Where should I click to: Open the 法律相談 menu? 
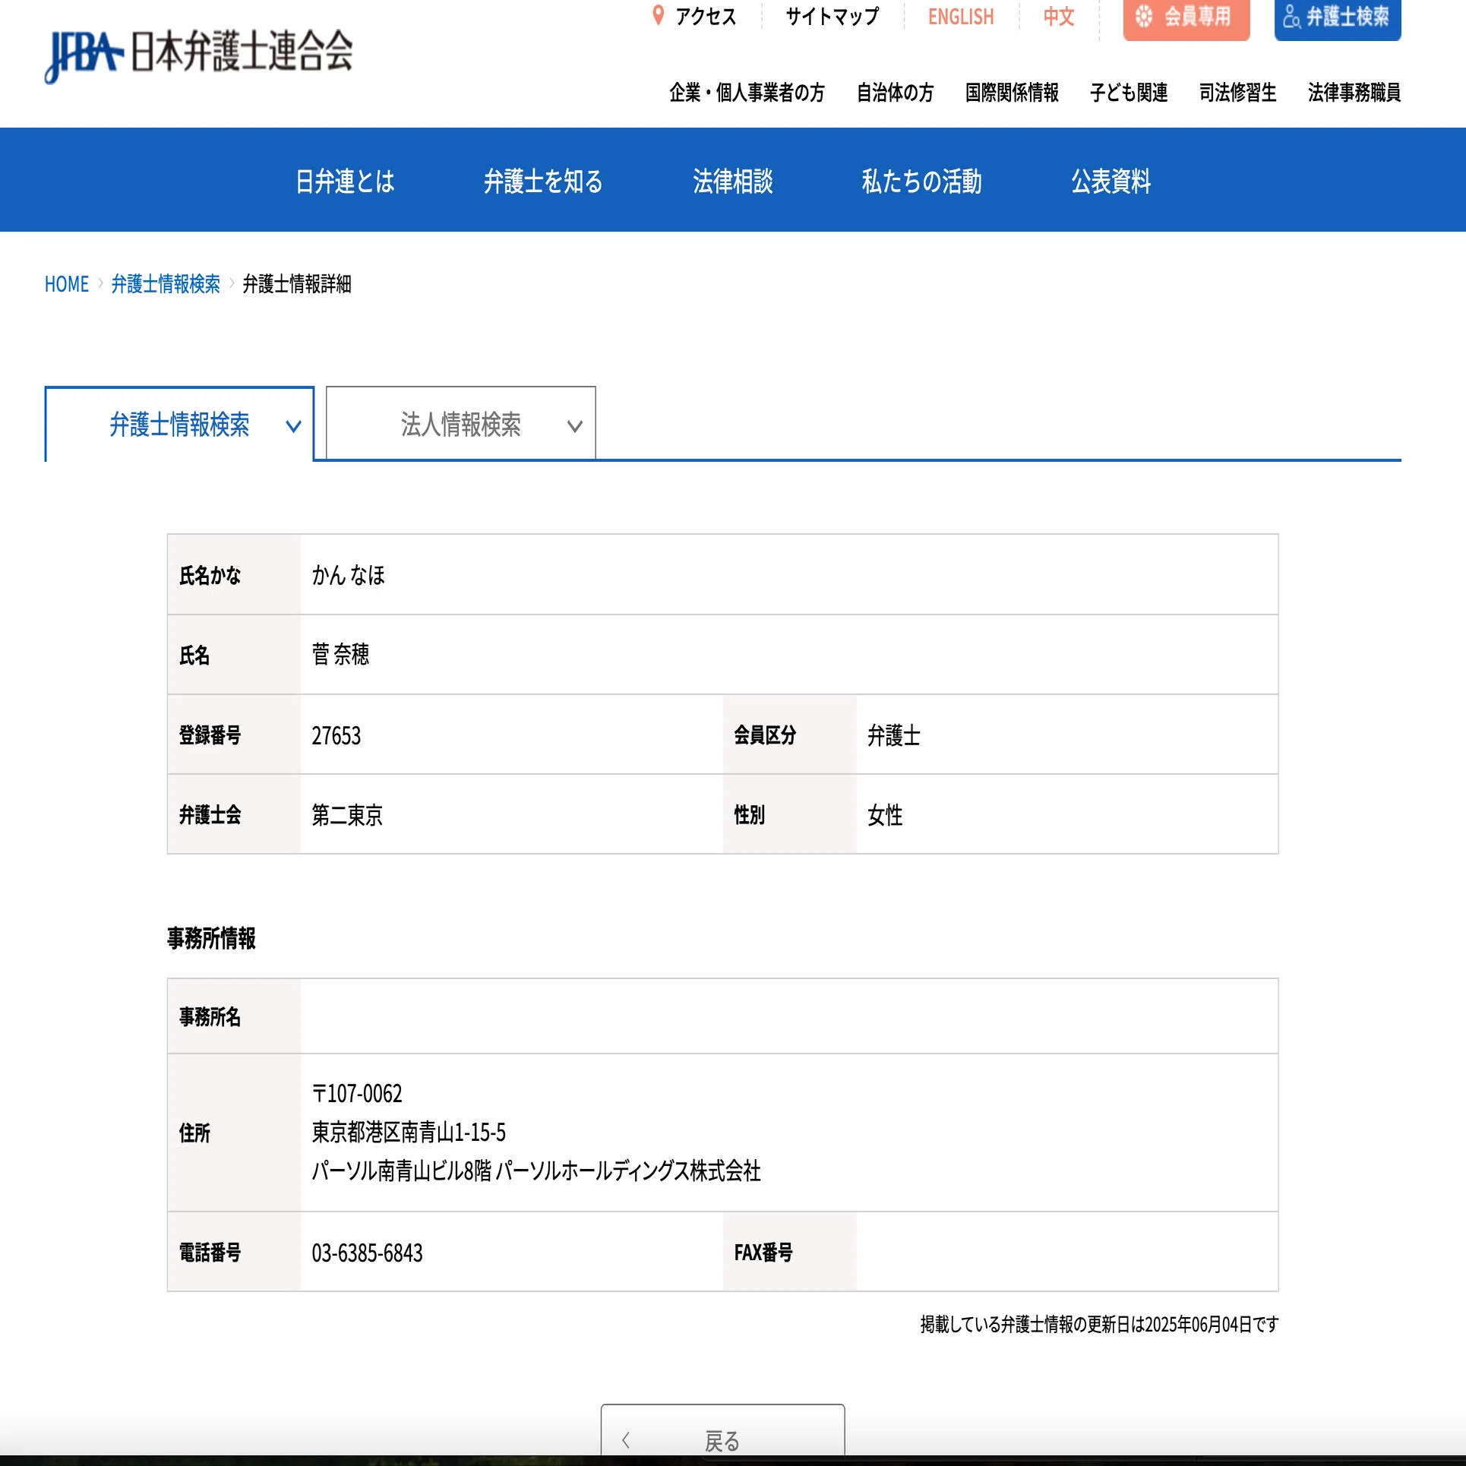tap(733, 182)
